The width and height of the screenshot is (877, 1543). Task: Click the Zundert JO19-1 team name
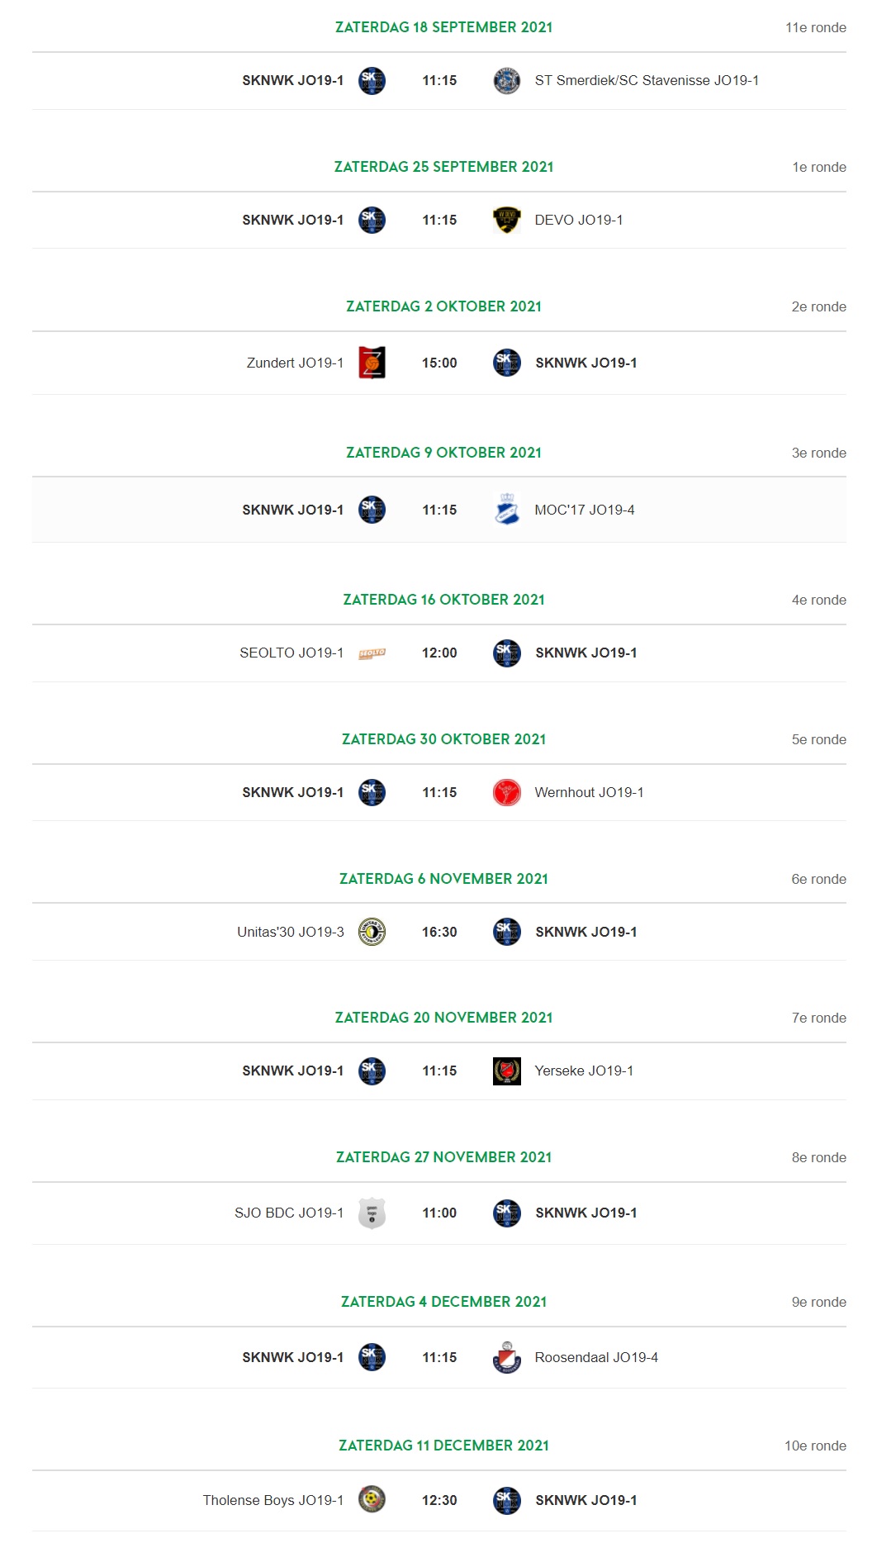295,363
